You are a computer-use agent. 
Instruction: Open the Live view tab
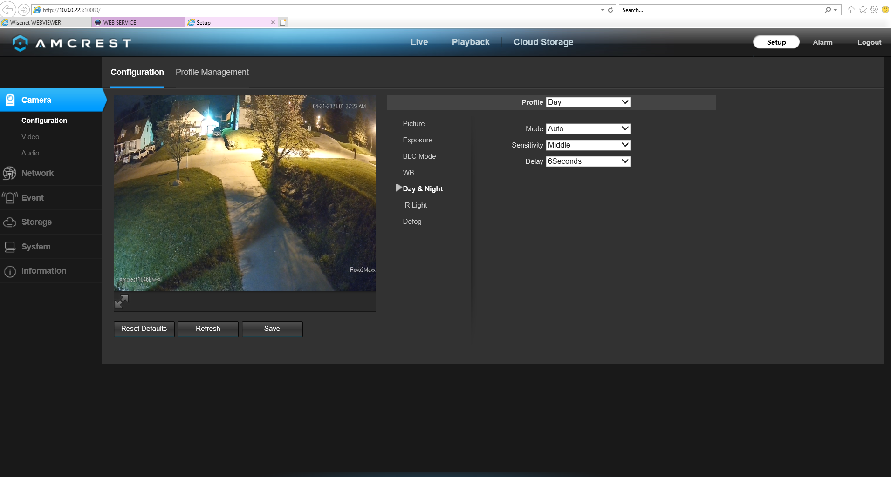click(419, 42)
